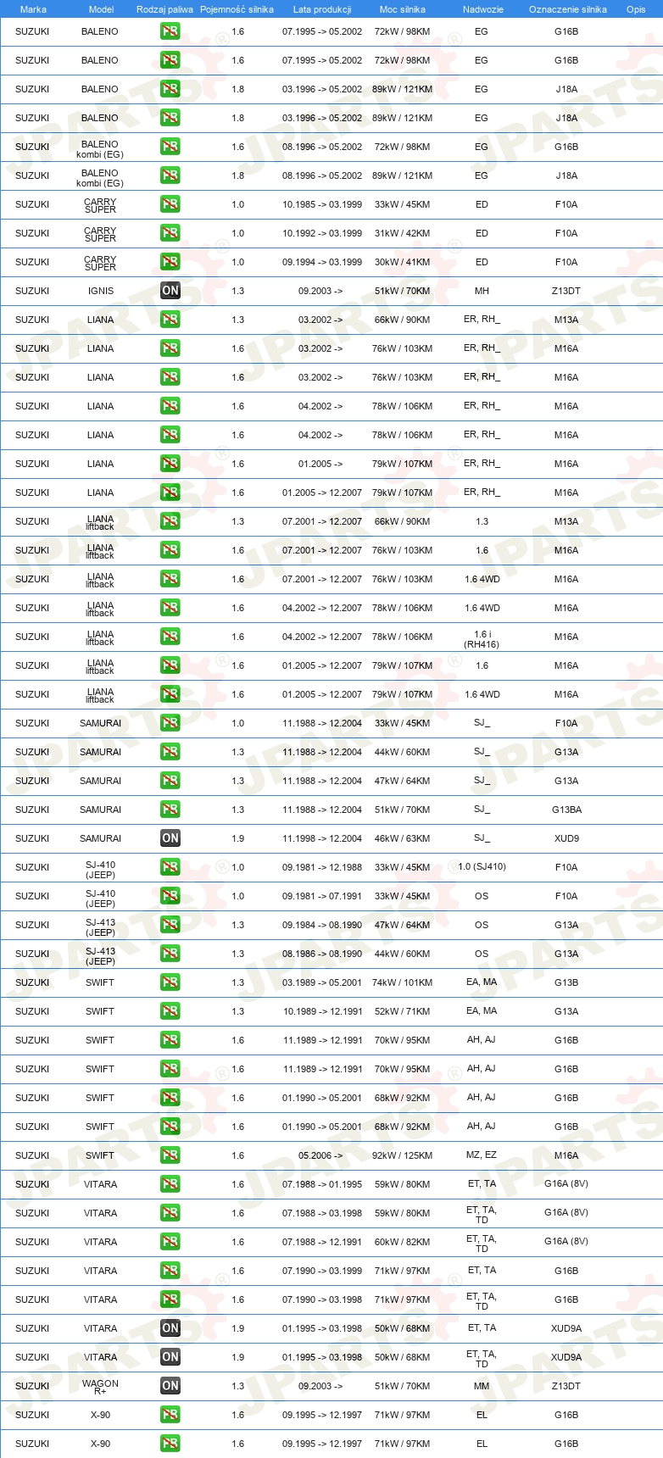Click the 30kW / 41KM power cell
The image size is (663, 1458).
403,262
